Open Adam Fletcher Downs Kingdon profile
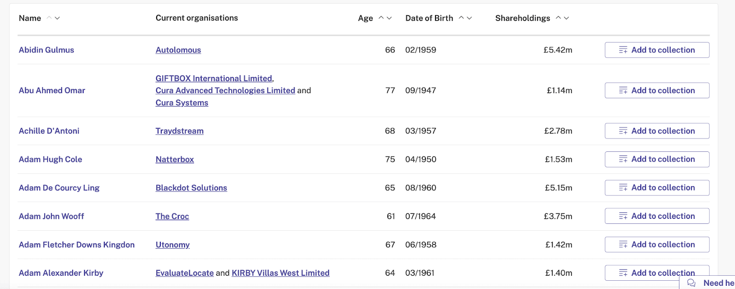The width and height of the screenshot is (735, 289). point(77,245)
